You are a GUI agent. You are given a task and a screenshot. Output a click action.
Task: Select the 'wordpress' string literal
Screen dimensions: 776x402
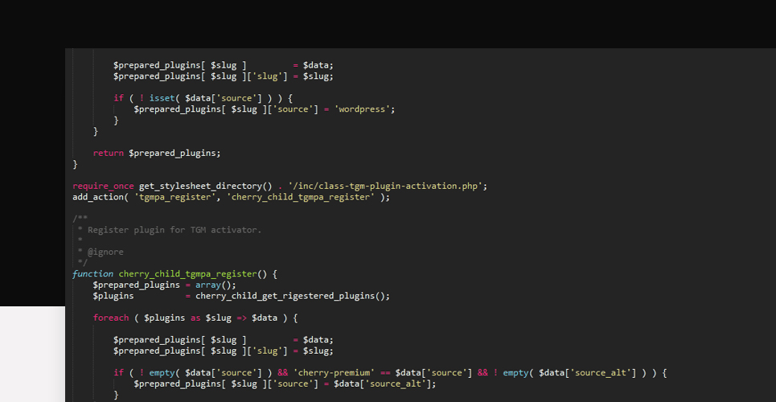(363, 109)
